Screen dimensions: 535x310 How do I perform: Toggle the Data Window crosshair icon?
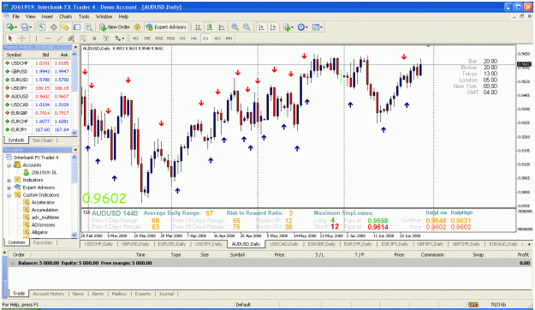coord(54,27)
